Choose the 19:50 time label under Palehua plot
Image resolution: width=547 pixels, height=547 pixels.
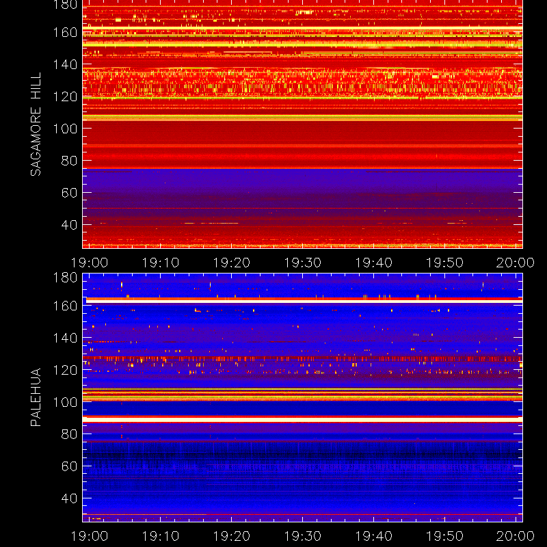445,536
